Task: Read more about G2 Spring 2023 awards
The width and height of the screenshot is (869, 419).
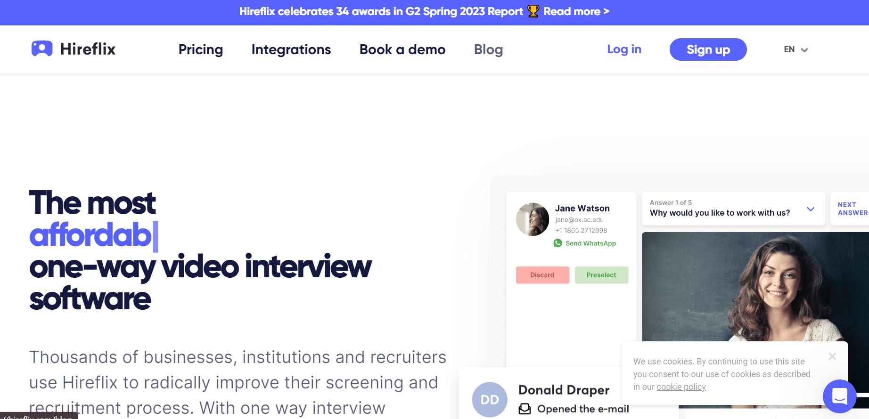Action: (576, 11)
